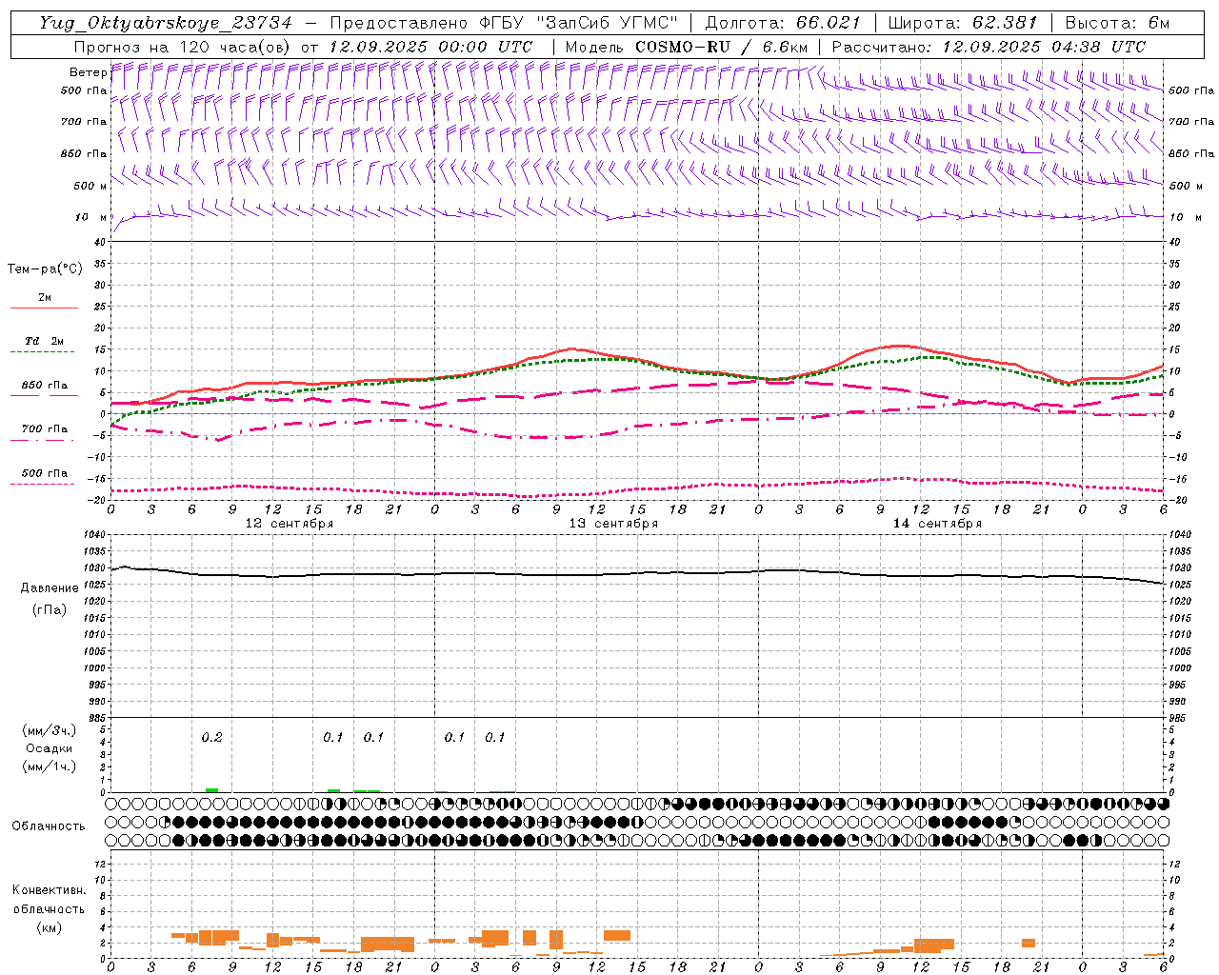Click the 850 гПа temperature legend entry
The image size is (1219, 975).
pos(45,386)
